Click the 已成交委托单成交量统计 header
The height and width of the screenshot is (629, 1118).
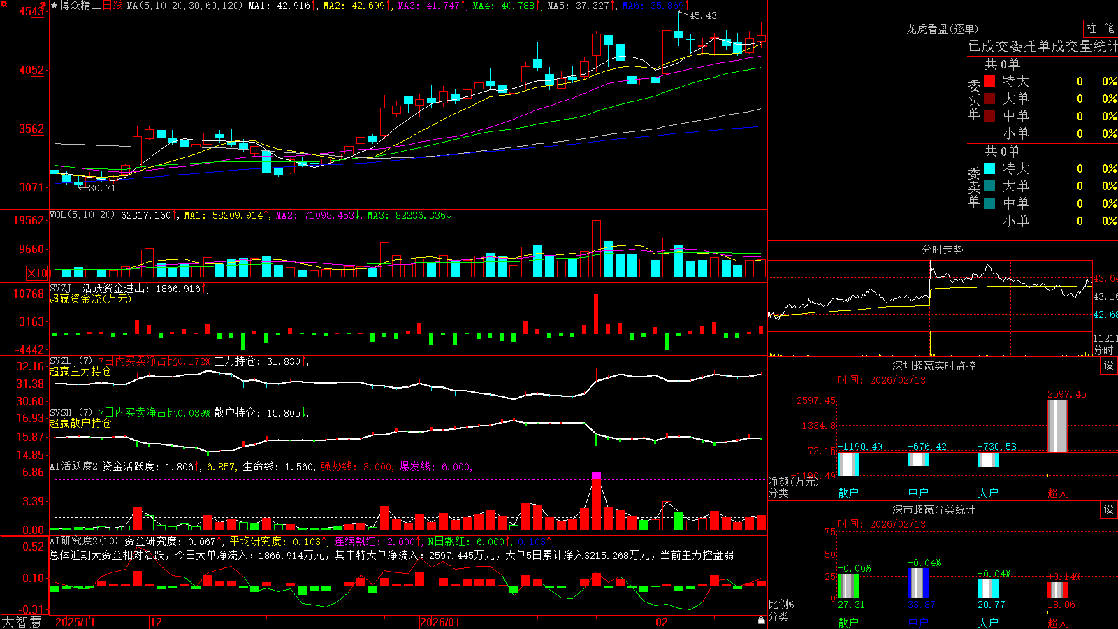(1043, 46)
